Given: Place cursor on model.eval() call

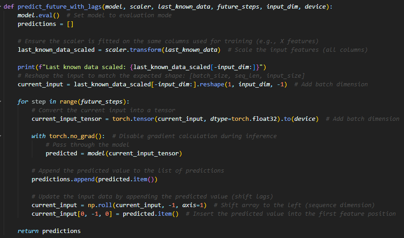Looking at the screenshot, I should tap(38, 15).
